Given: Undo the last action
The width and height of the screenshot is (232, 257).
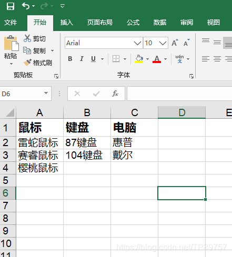Looking at the screenshot, I should click(26, 6).
